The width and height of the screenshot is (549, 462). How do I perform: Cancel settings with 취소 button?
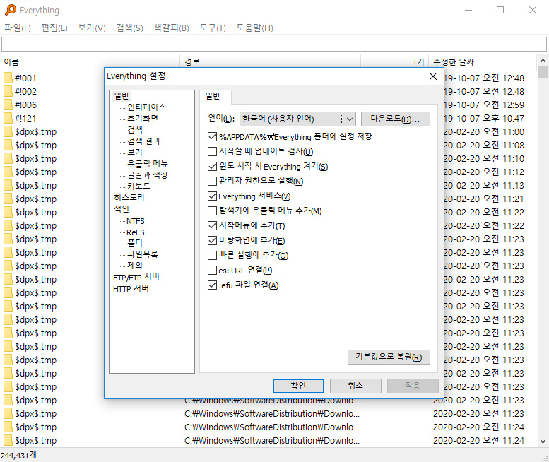(x=355, y=386)
